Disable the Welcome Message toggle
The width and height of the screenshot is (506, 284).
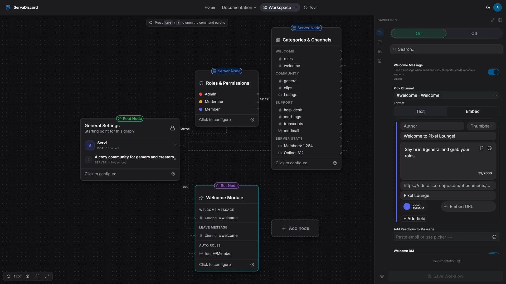[493, 72]
